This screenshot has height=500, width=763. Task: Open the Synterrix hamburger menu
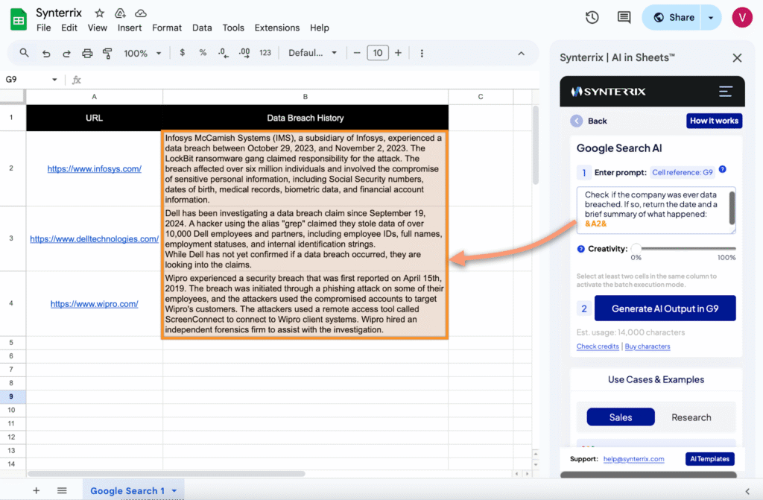(726, 91)
